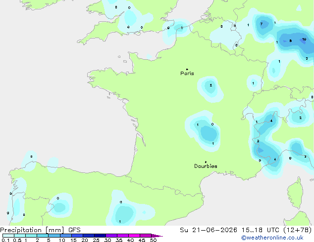Click the 'Su 21-06-2026' date text
Viewport: 314px width, 242px height.
pos(209,230)
